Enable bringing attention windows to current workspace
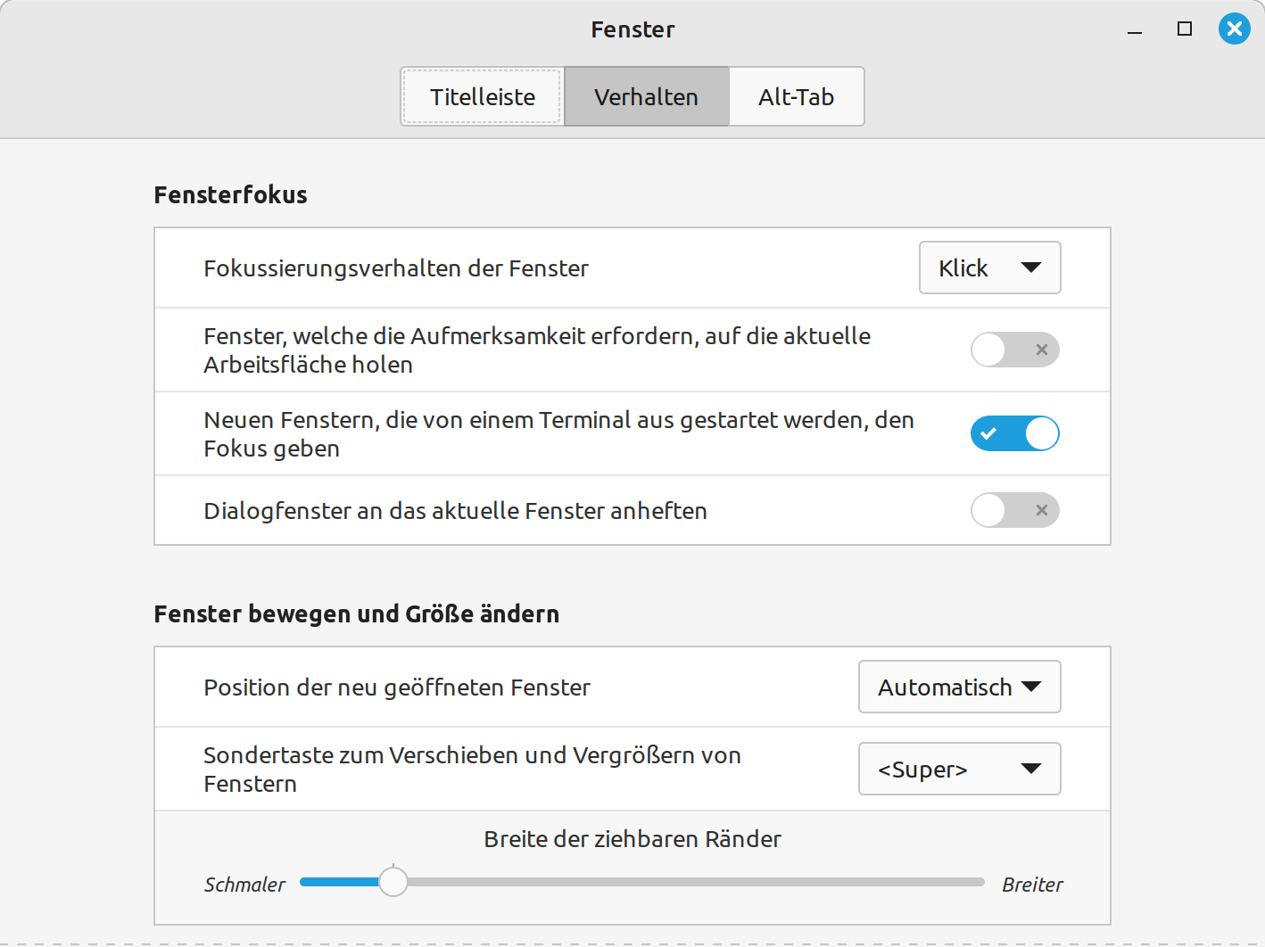The height and width of the screenshot is (947, 1265). pos(1014,350)
